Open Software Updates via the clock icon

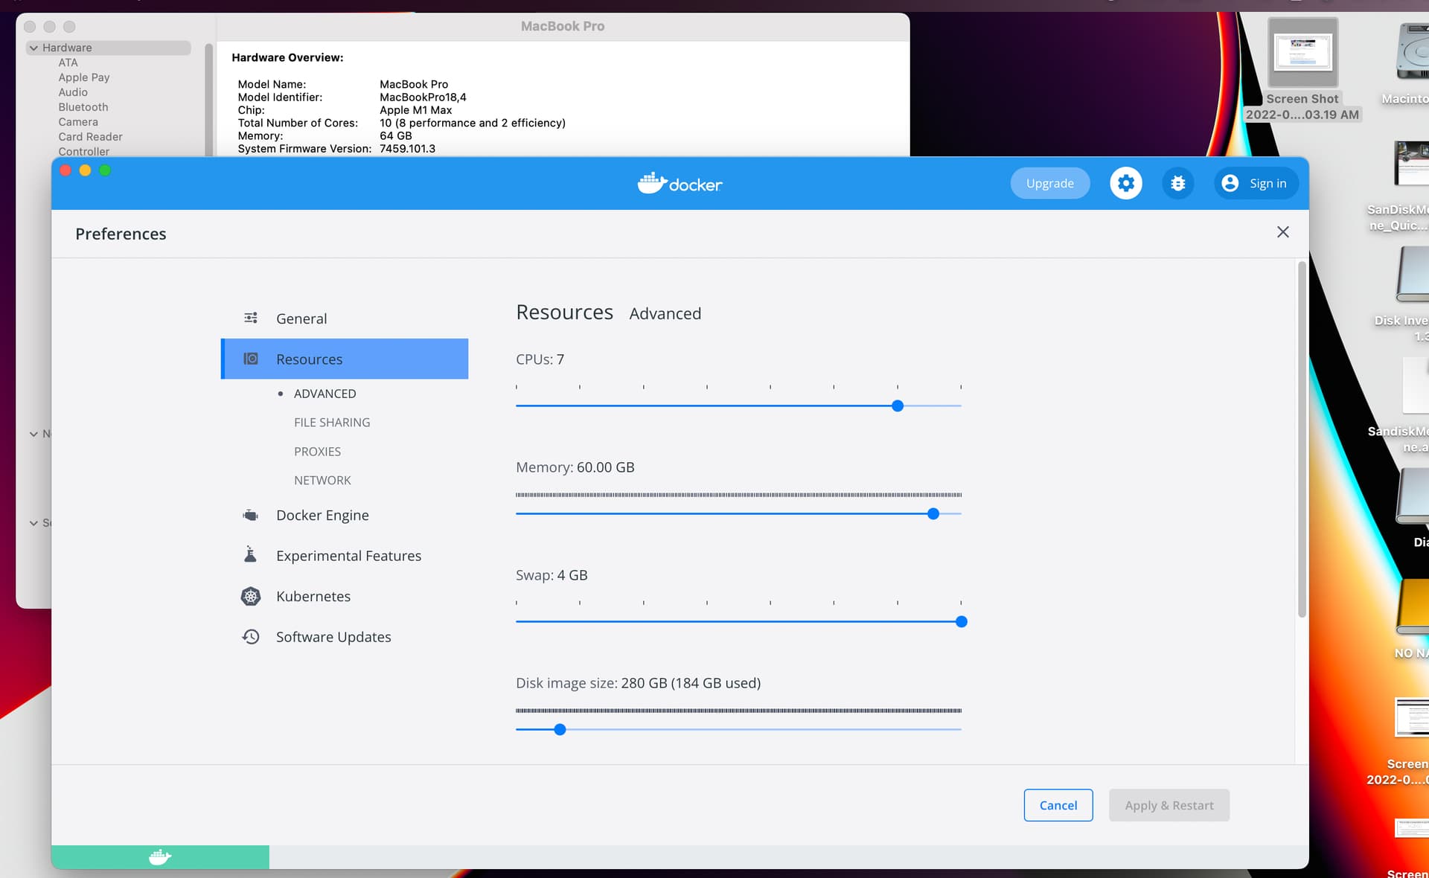pos(250,636)
